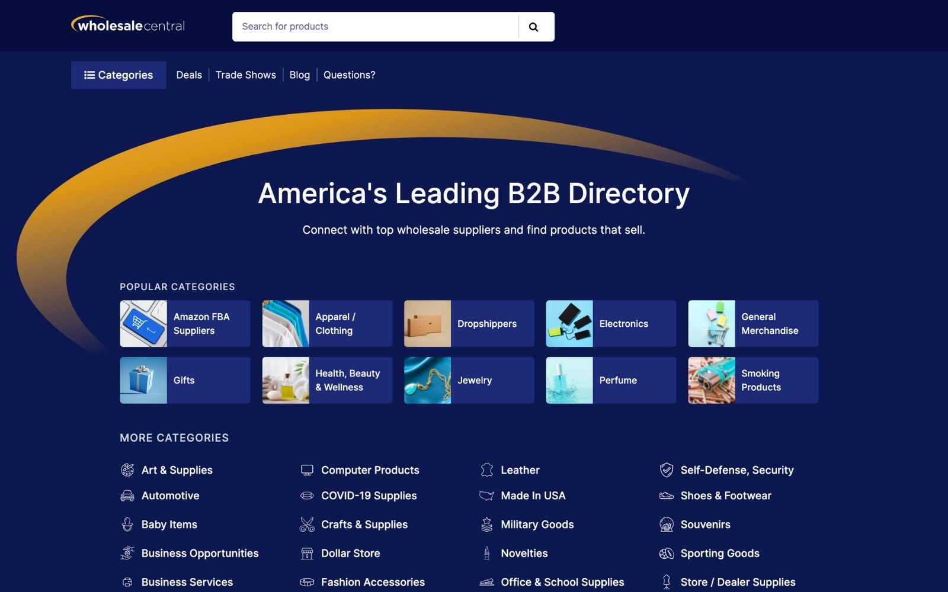Click the search magnifier icon button

point(533,27)
